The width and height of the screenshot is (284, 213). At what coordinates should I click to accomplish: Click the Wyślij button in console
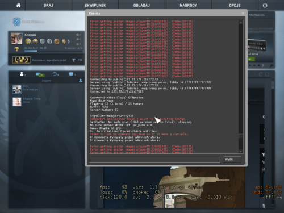click(232, 160)
